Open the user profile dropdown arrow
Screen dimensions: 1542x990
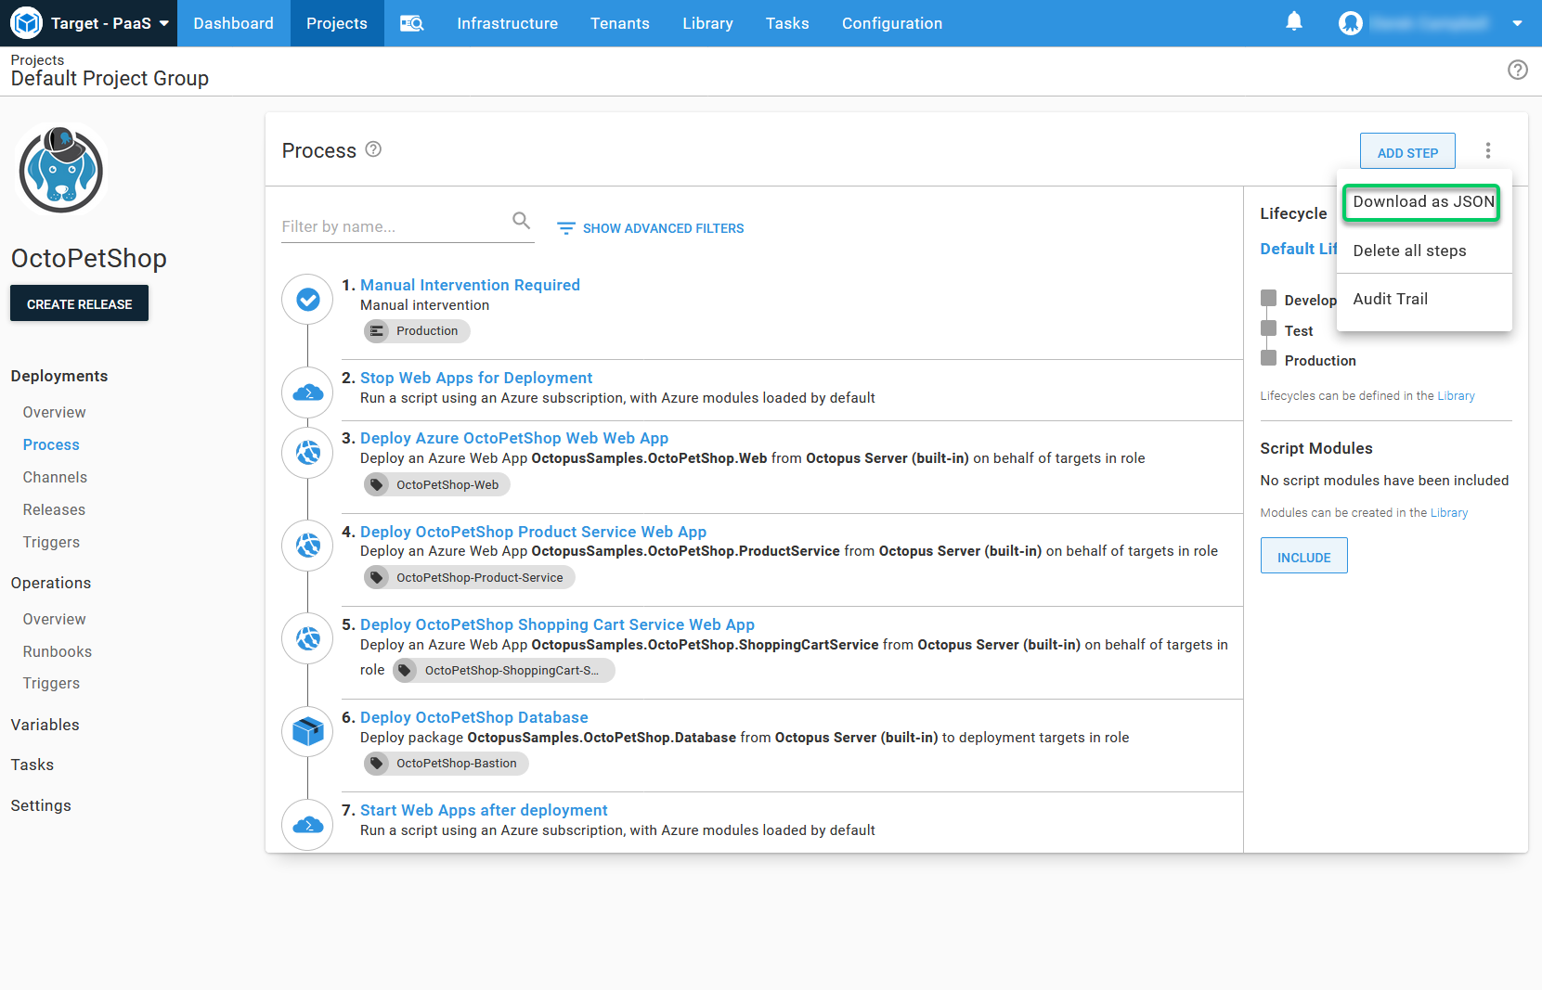1517,24
